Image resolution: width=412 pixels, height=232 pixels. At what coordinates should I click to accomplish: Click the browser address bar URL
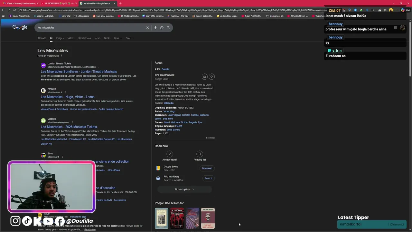(x=174, y=10)
